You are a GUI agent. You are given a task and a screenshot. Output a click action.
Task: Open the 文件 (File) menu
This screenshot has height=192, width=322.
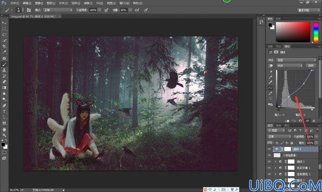[15, 3]
